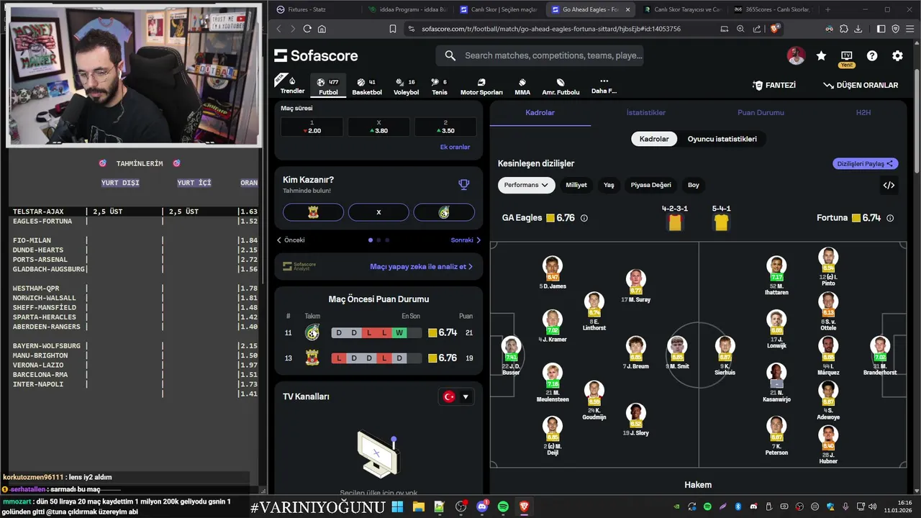Click Ek oranlar link
921x518 pixels.
(x=455, y=147)
